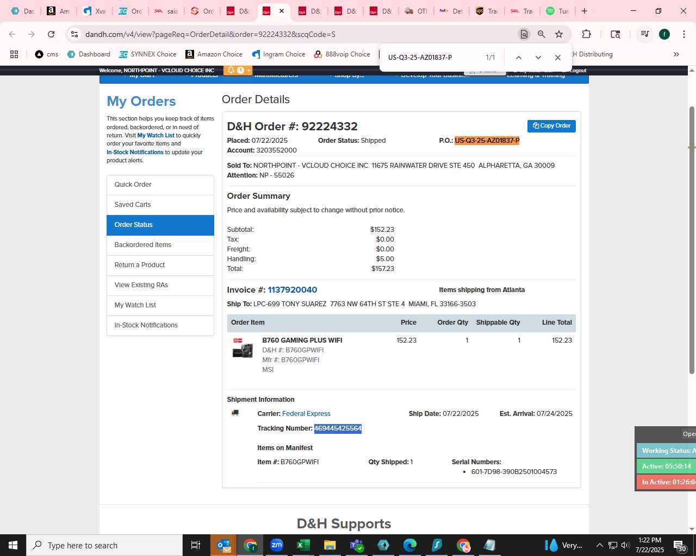Screen dimensions: 696x556
Task: Open the Ingram Choice bookmark
Action: pos(278,54)
